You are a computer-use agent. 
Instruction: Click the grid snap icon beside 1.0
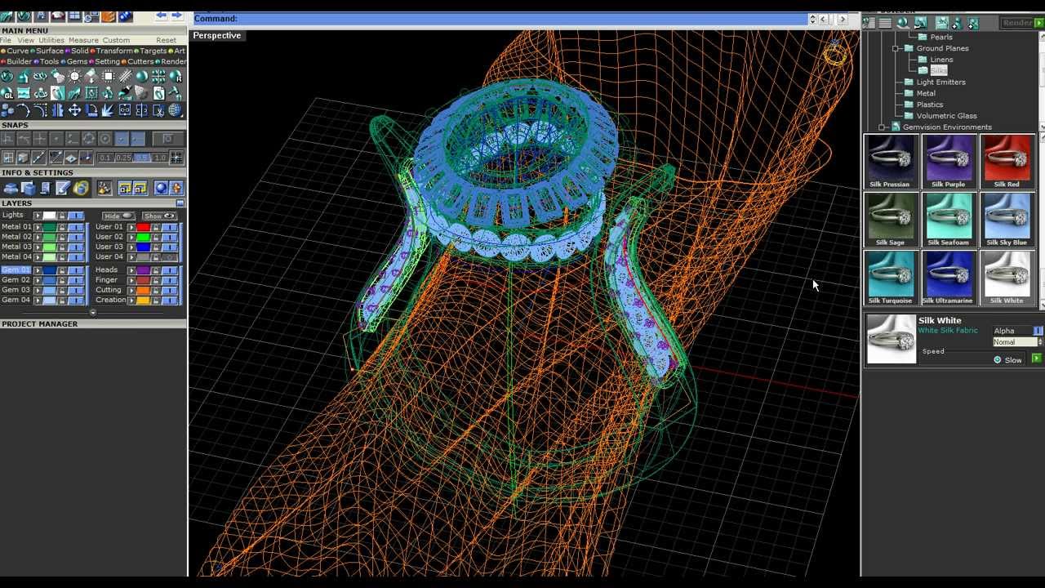[176, 158]
